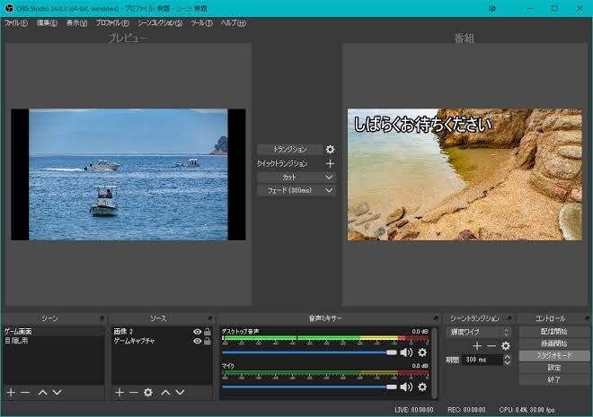593x417 pixels.
Task: Remove selected scene with the minus icon
Action: (x=25, y=393)
